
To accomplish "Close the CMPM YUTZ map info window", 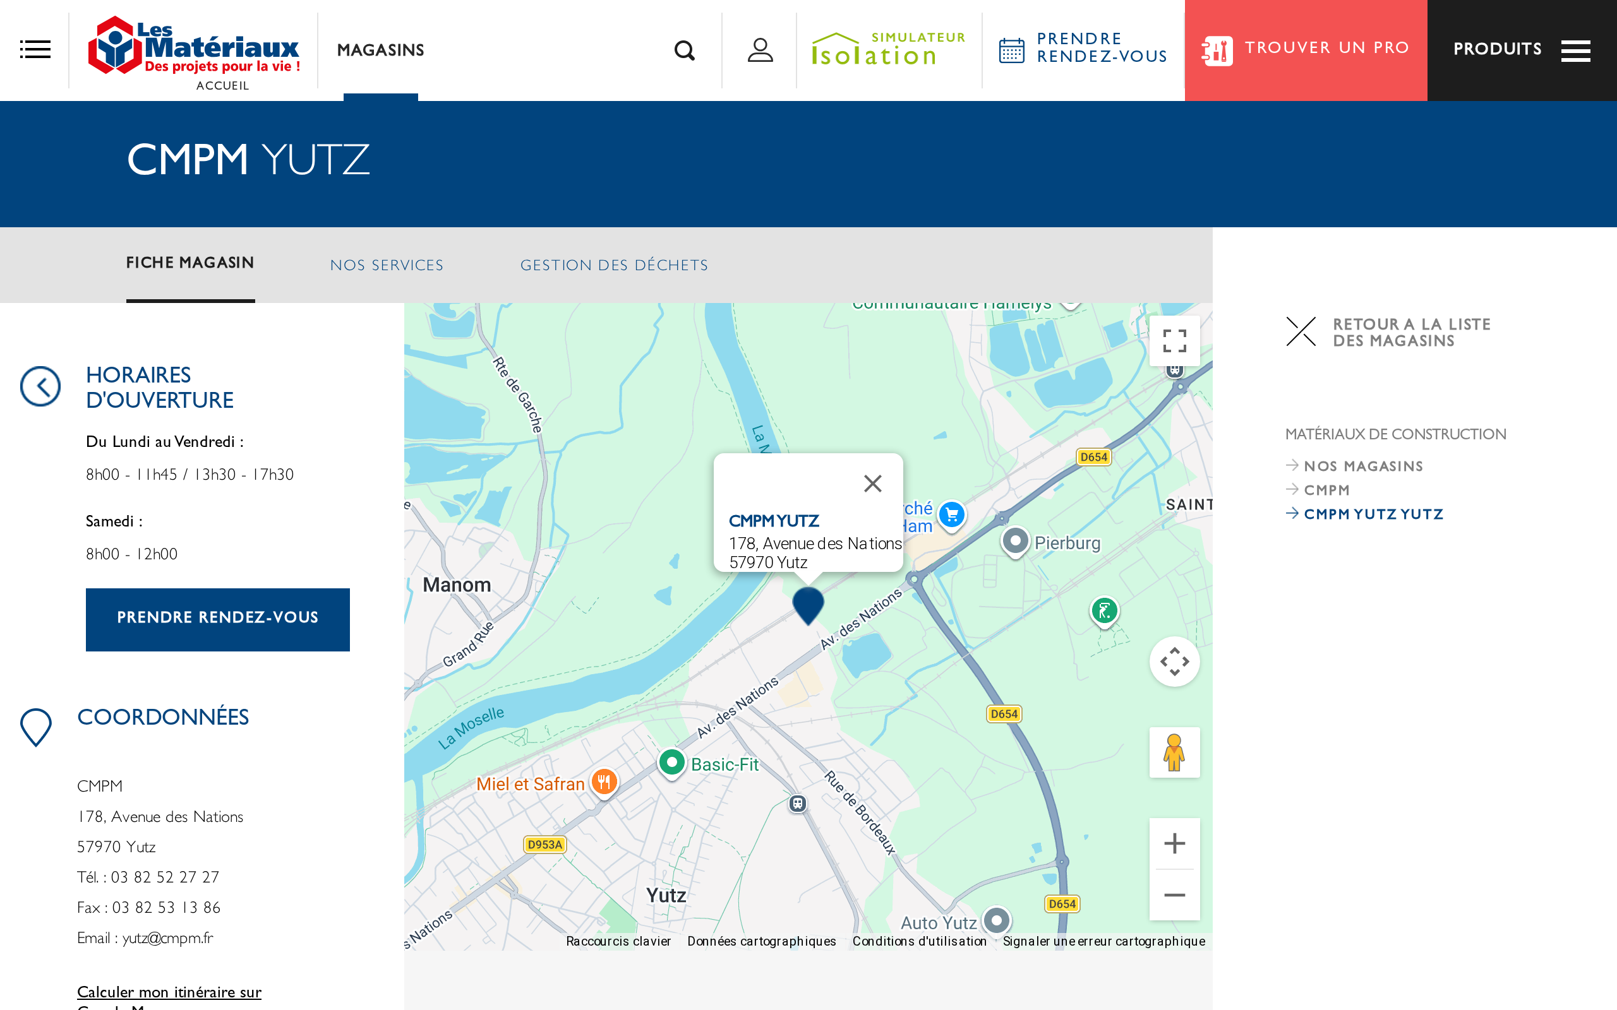I will 873,483.
